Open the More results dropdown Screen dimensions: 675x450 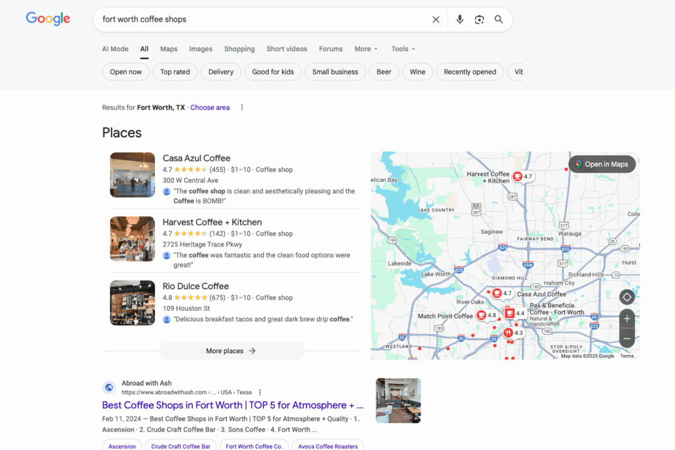366,49
